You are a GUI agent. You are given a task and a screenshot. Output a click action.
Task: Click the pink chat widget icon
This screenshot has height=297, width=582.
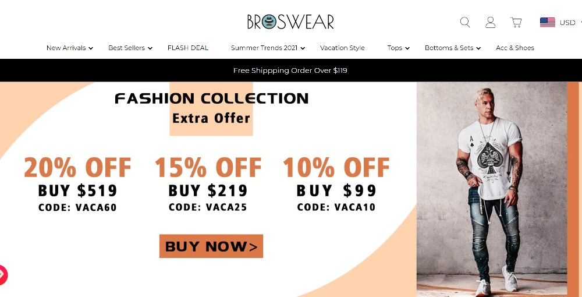pyautogui.click(x=2, y=275)
